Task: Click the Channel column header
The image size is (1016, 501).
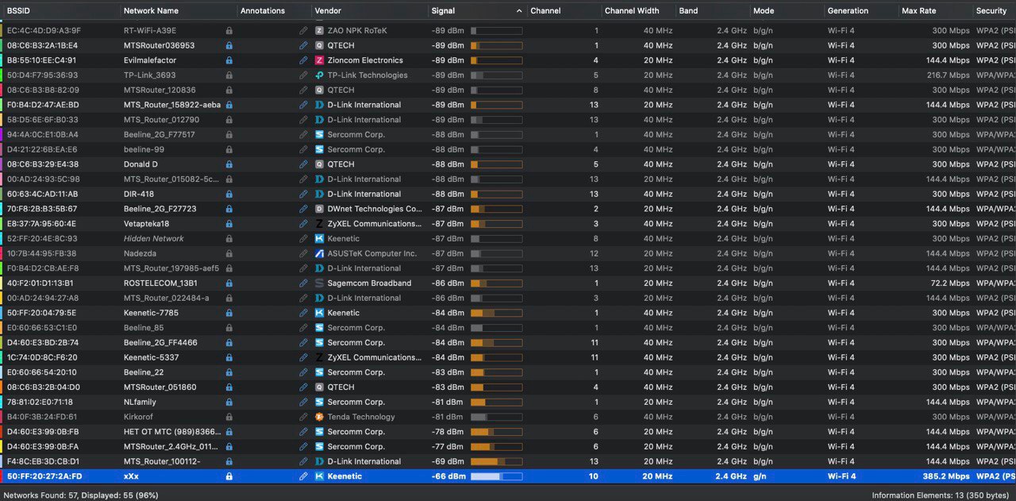Action: [x=545, y=11]
